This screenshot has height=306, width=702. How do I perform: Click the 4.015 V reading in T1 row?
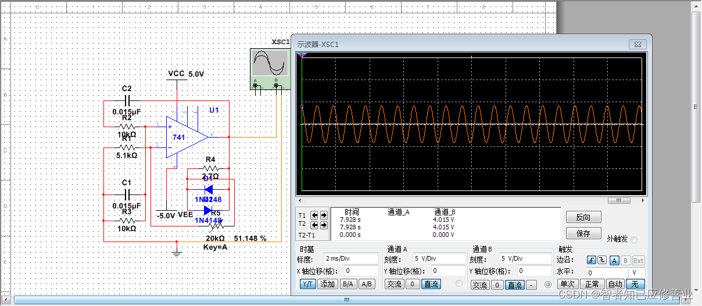pyautogui.click(x=445, y=219)
